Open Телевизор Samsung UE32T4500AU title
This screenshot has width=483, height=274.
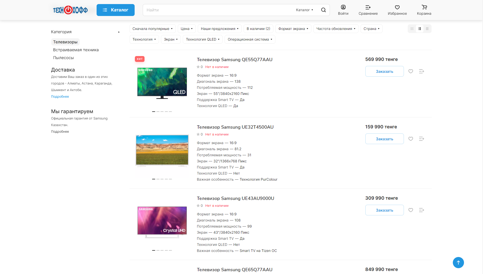pos(235,127)
